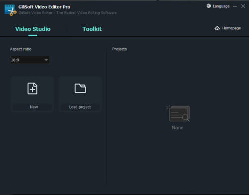Click the Aspect ratio label
Viewport: 249px width, 195px height.
point(21,49)
